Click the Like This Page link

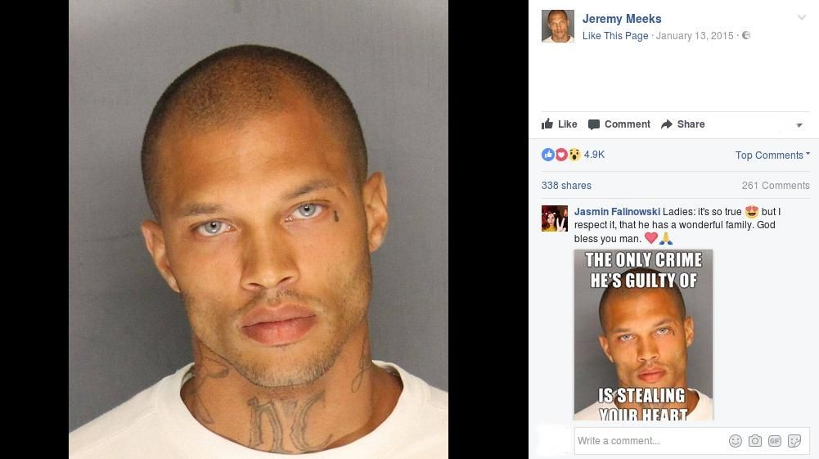coord(615,35)
